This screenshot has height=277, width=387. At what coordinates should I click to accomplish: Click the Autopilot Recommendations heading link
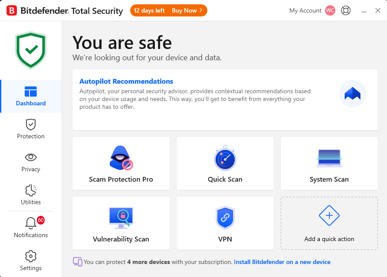click(126, 81)
